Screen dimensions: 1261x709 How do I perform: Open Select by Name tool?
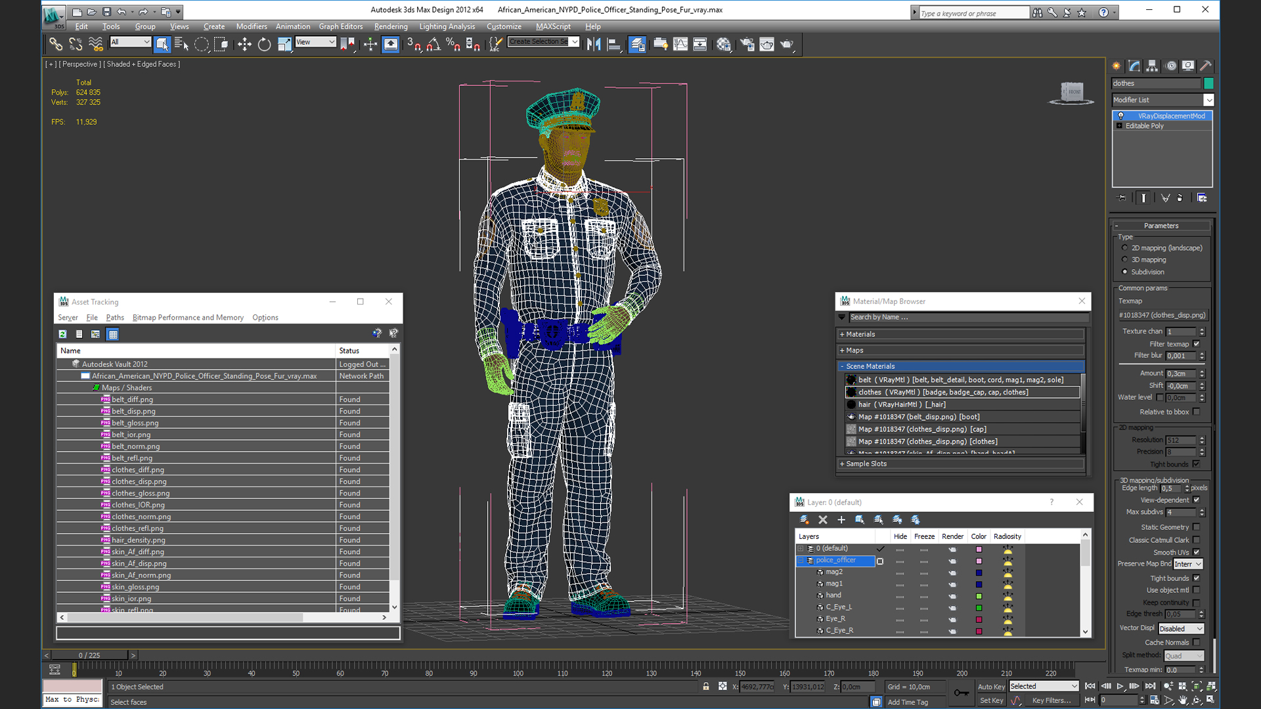pyautogui.click(x=181, y=44)
